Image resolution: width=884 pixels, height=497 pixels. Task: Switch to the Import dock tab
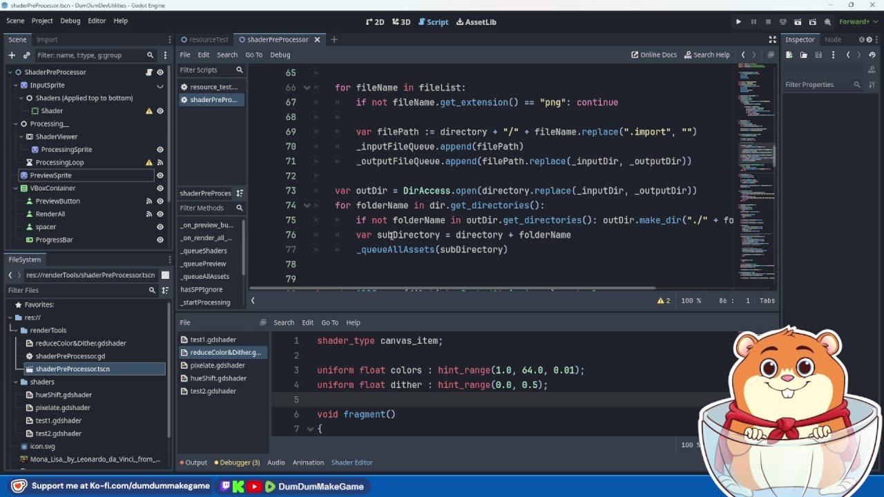[x=47, y=39]
